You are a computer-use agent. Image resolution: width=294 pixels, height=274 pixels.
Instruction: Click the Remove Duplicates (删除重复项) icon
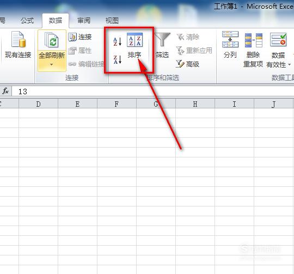pyautogui.click(x=254, y=40)
